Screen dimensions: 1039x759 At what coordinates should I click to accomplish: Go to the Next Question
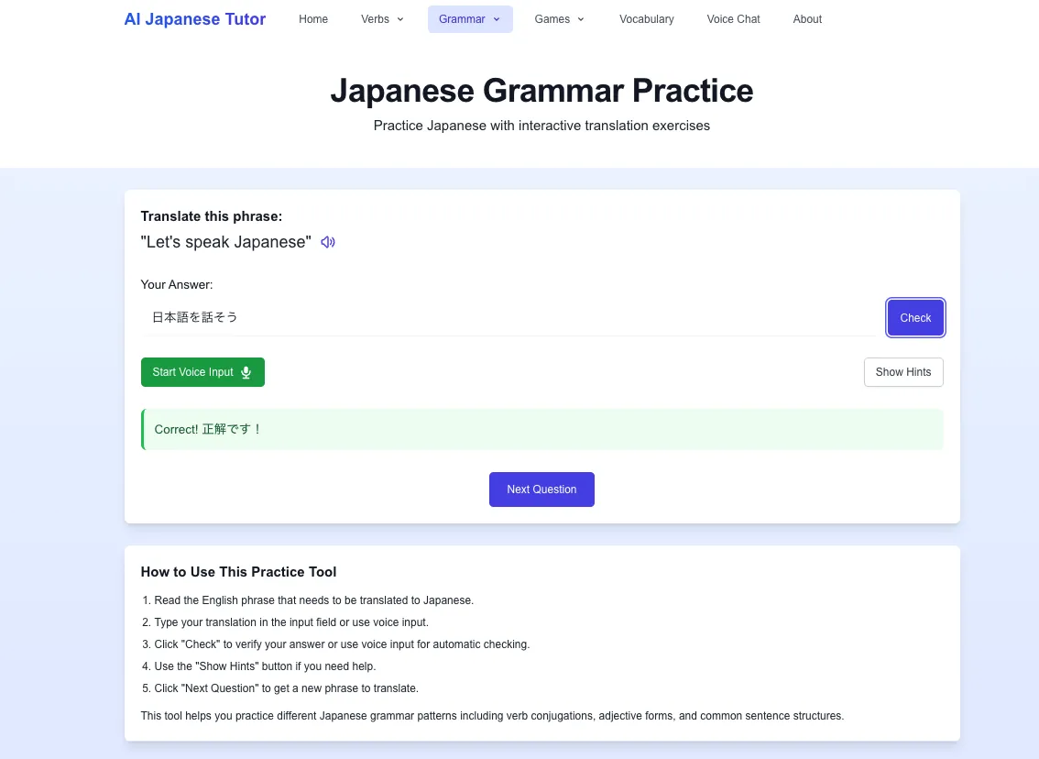pyautogui.click(x=541, y=489)
